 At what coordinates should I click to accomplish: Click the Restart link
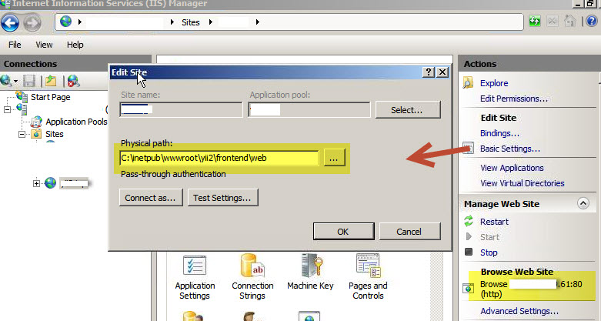coord(495,222)
